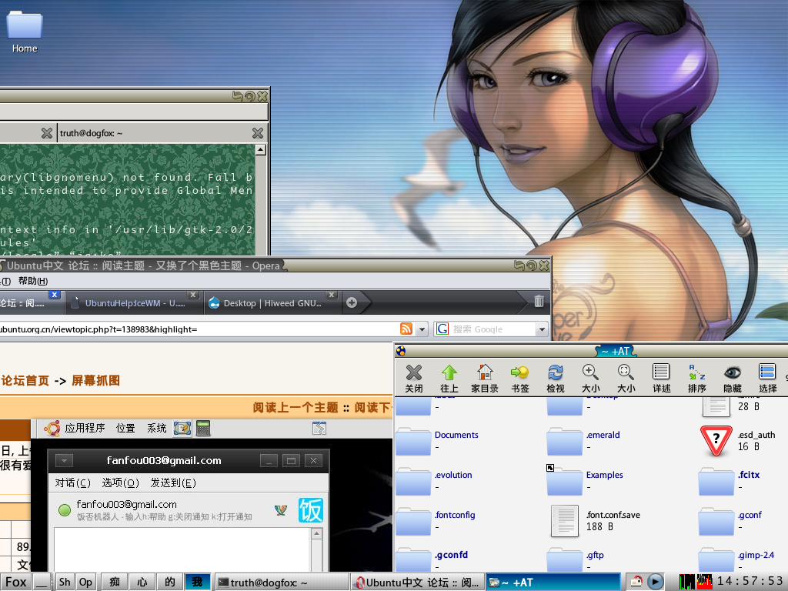The height and width of the screenshot is (591, 788).
Task: Click the green CPU monitor graph in tray
Action: point(686,582)
